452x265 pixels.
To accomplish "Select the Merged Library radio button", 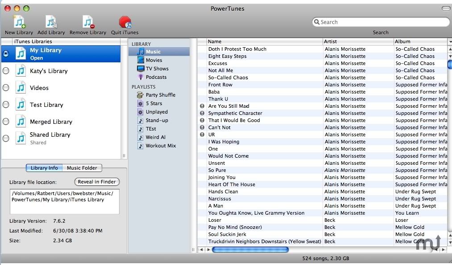I will click(x=6, y=122).
